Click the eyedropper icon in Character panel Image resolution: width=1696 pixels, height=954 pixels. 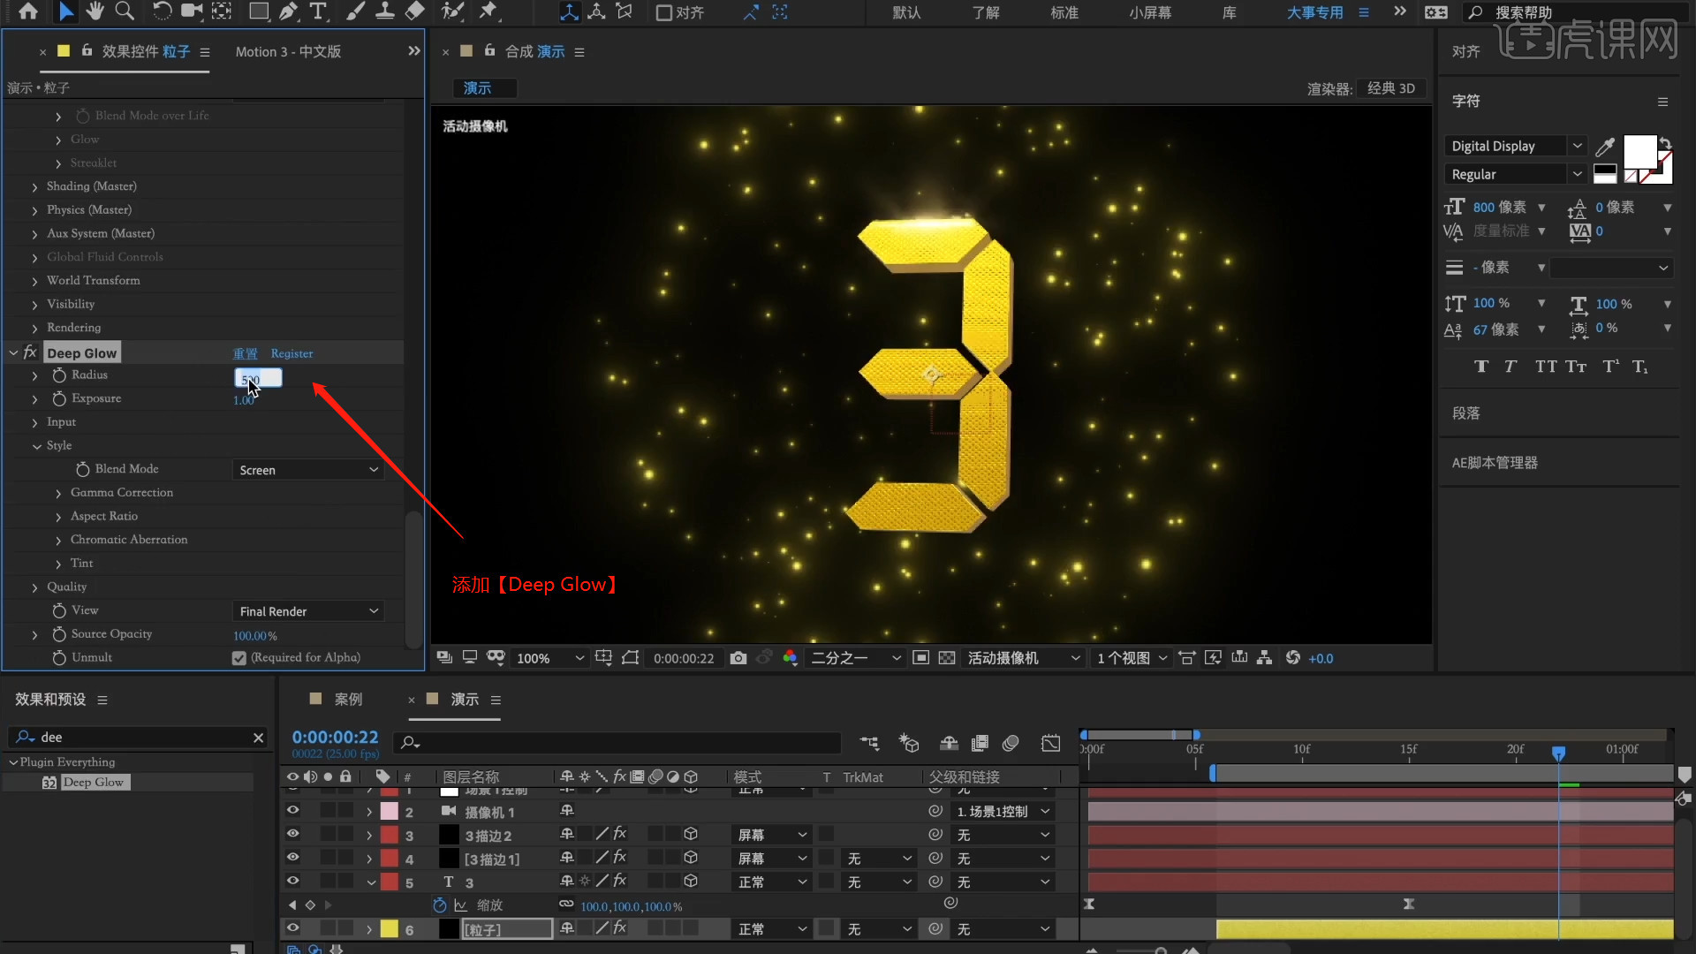[1605, 147]
